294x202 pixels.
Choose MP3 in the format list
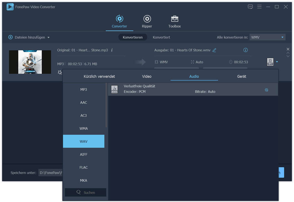pos(84,89)
